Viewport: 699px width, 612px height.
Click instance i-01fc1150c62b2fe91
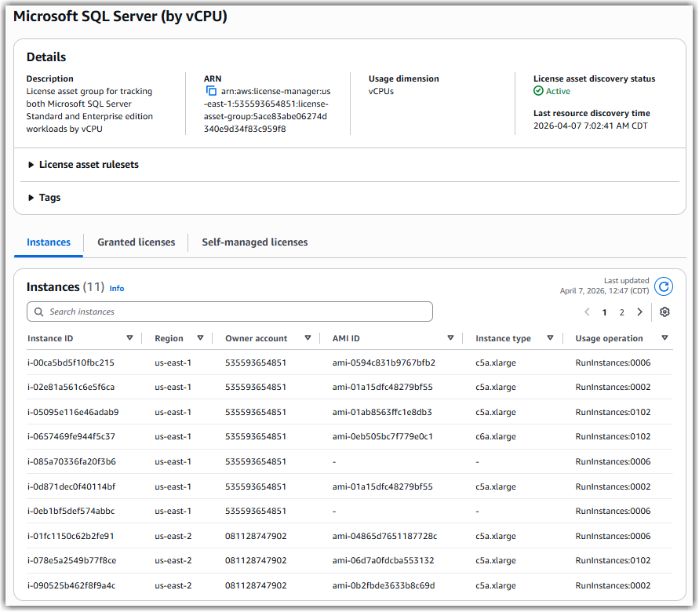[71, 536]
